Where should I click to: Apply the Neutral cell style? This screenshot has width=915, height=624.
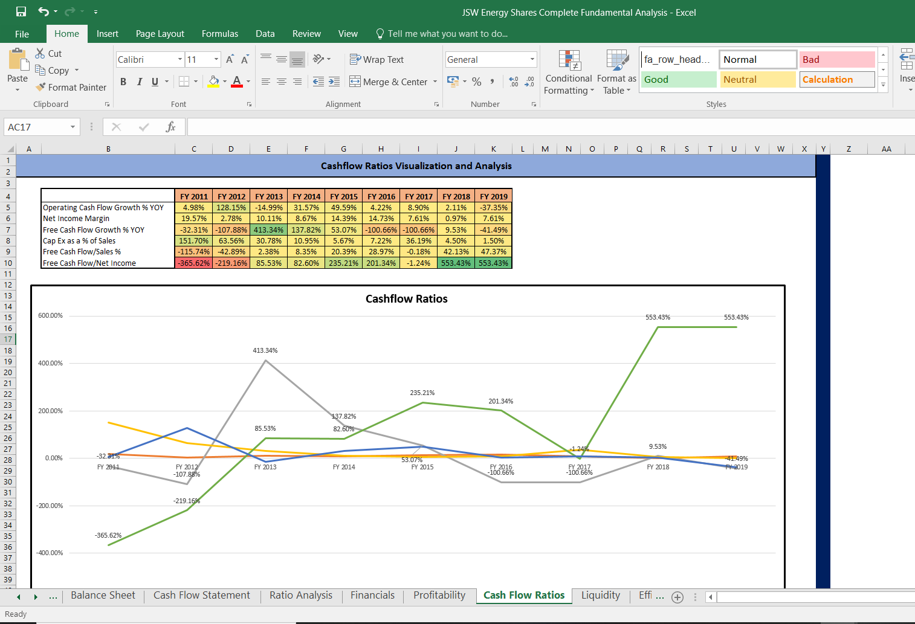pyautogui.click(x=758, y=79)
